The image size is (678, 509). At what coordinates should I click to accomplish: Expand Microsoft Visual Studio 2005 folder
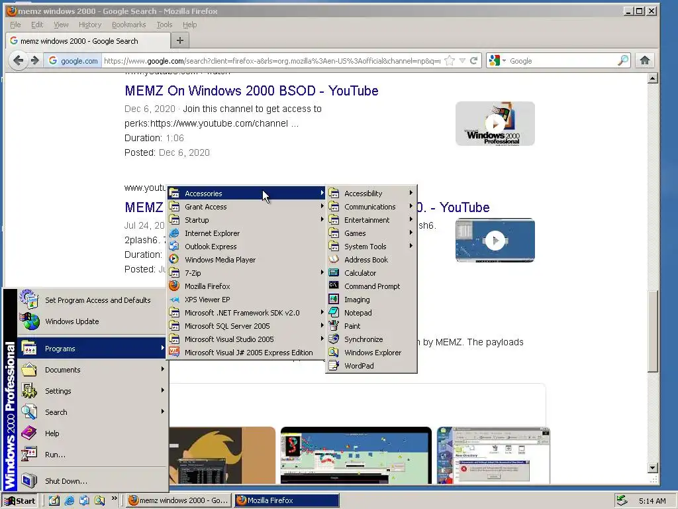point(246,339)
